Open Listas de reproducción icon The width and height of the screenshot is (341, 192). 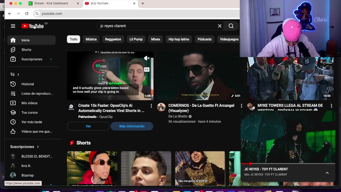(x=13, y=94)
